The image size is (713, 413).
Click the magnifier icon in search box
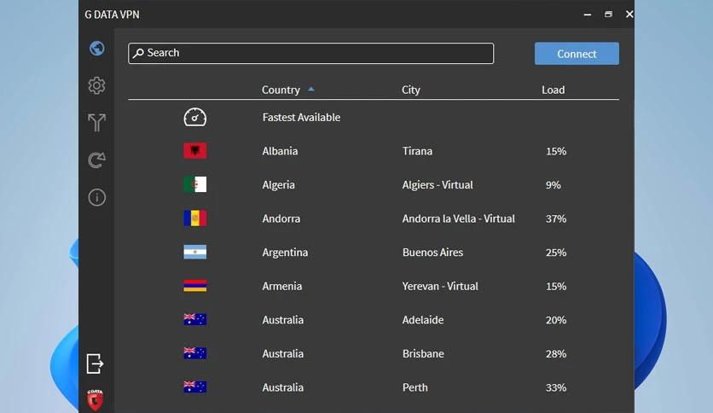(139, 53)
